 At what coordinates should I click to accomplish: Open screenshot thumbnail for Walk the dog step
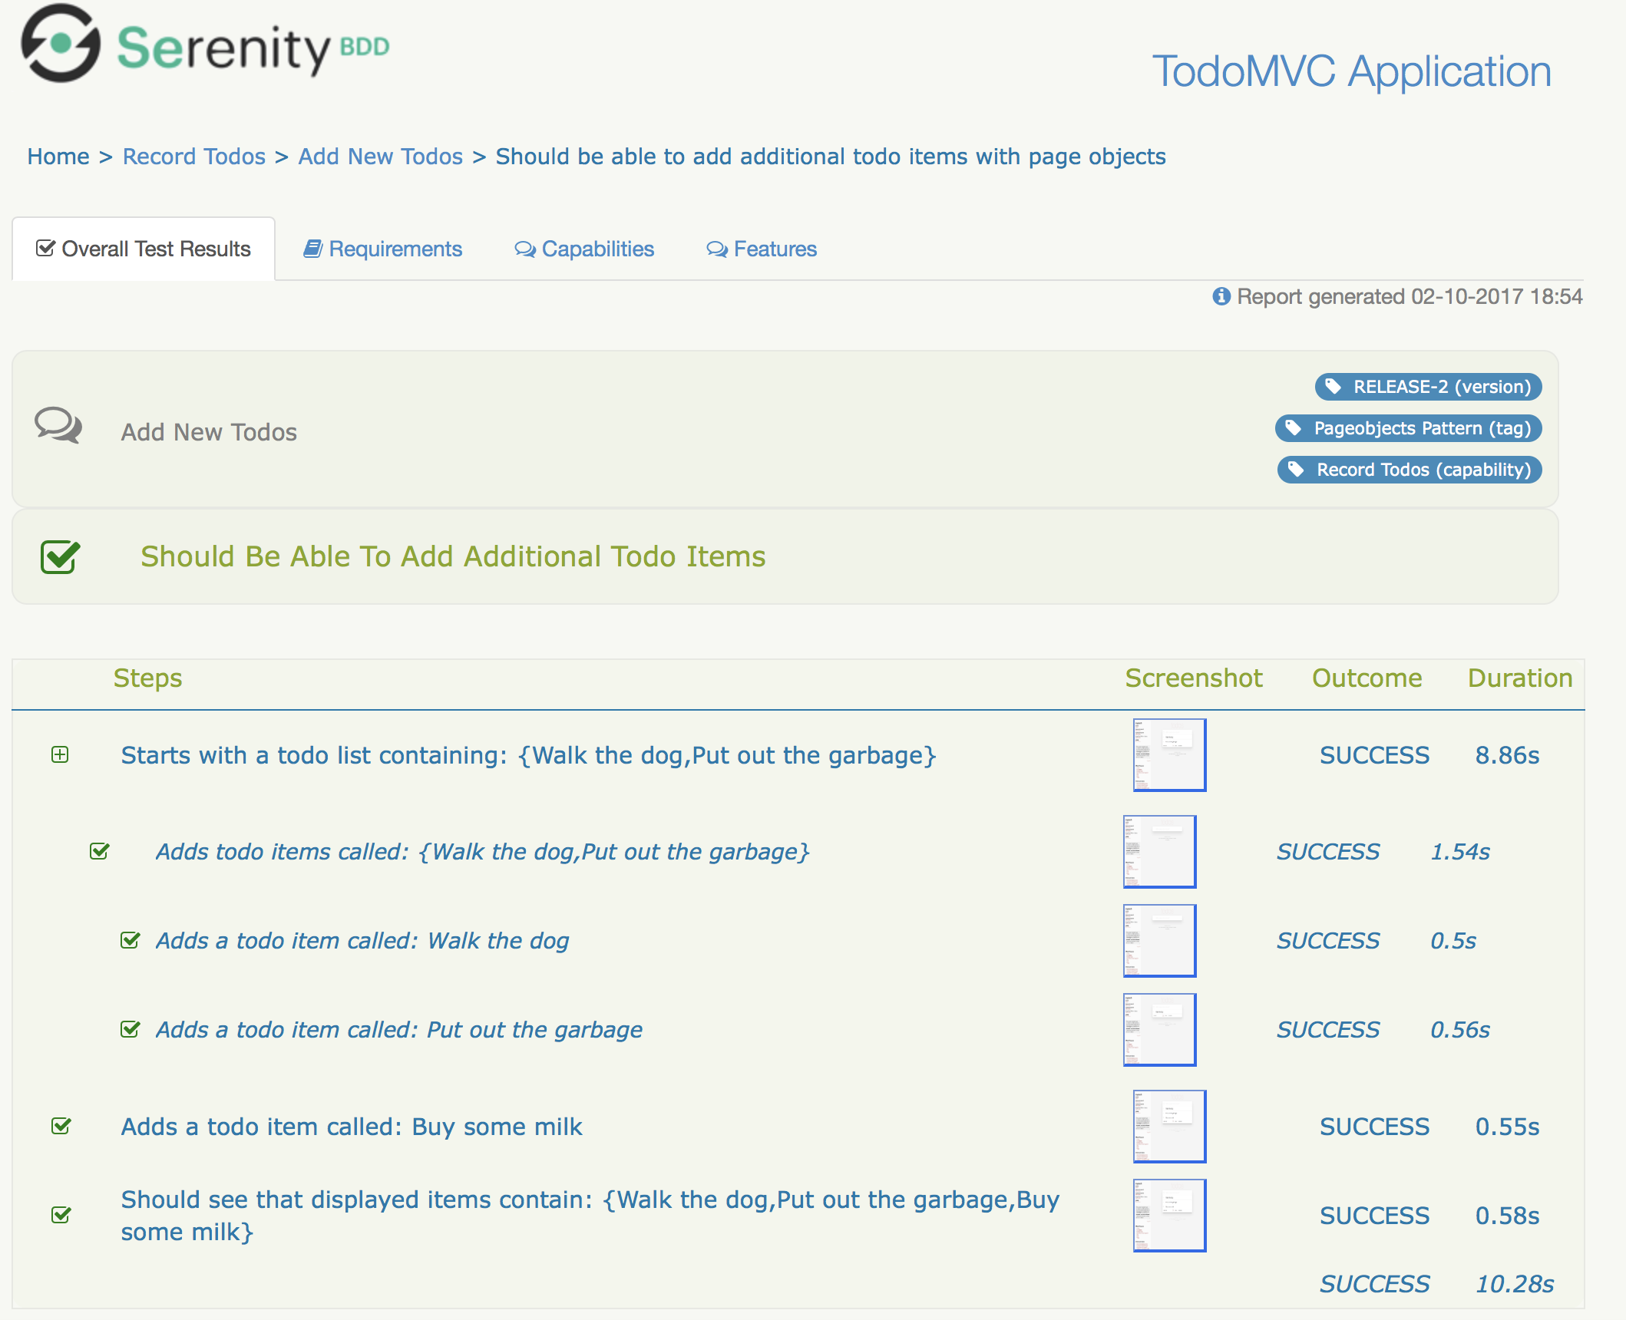pos(1159,940)
